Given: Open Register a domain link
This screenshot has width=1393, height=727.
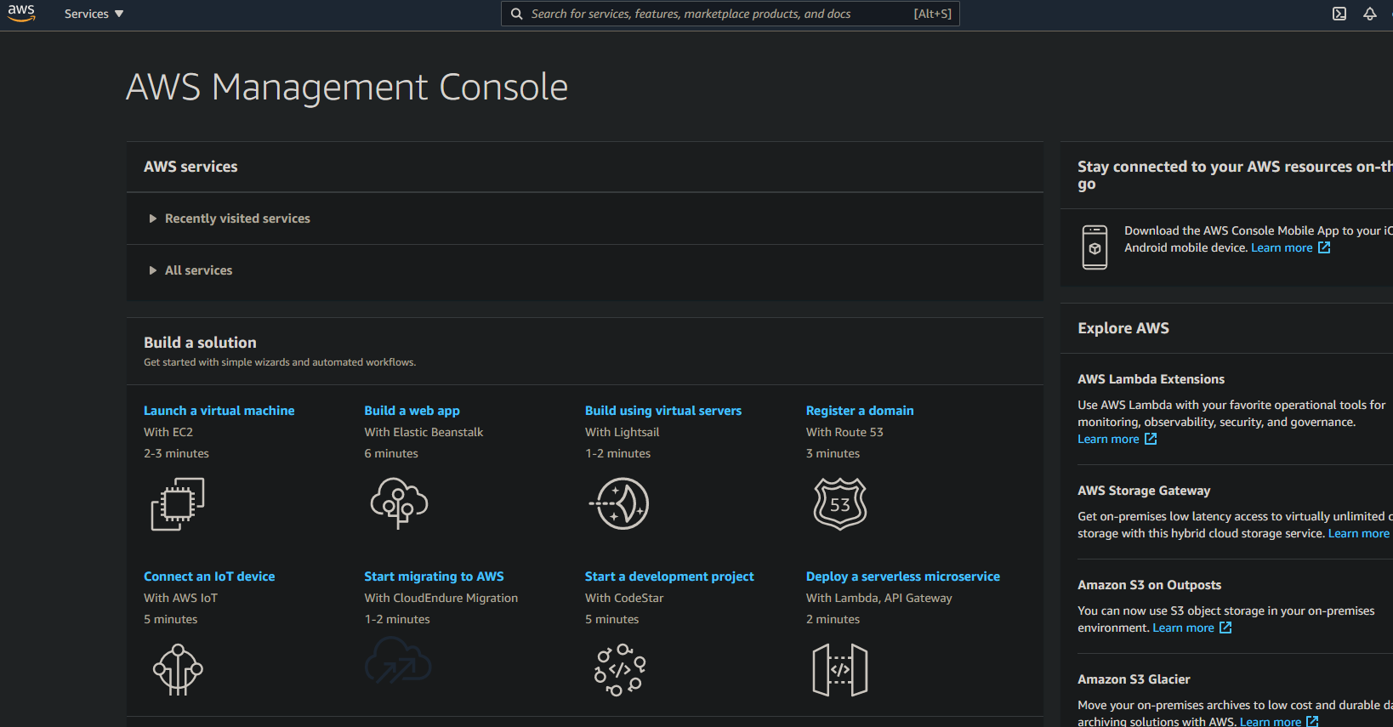Looking at the screenshot, I should (860, 411).
